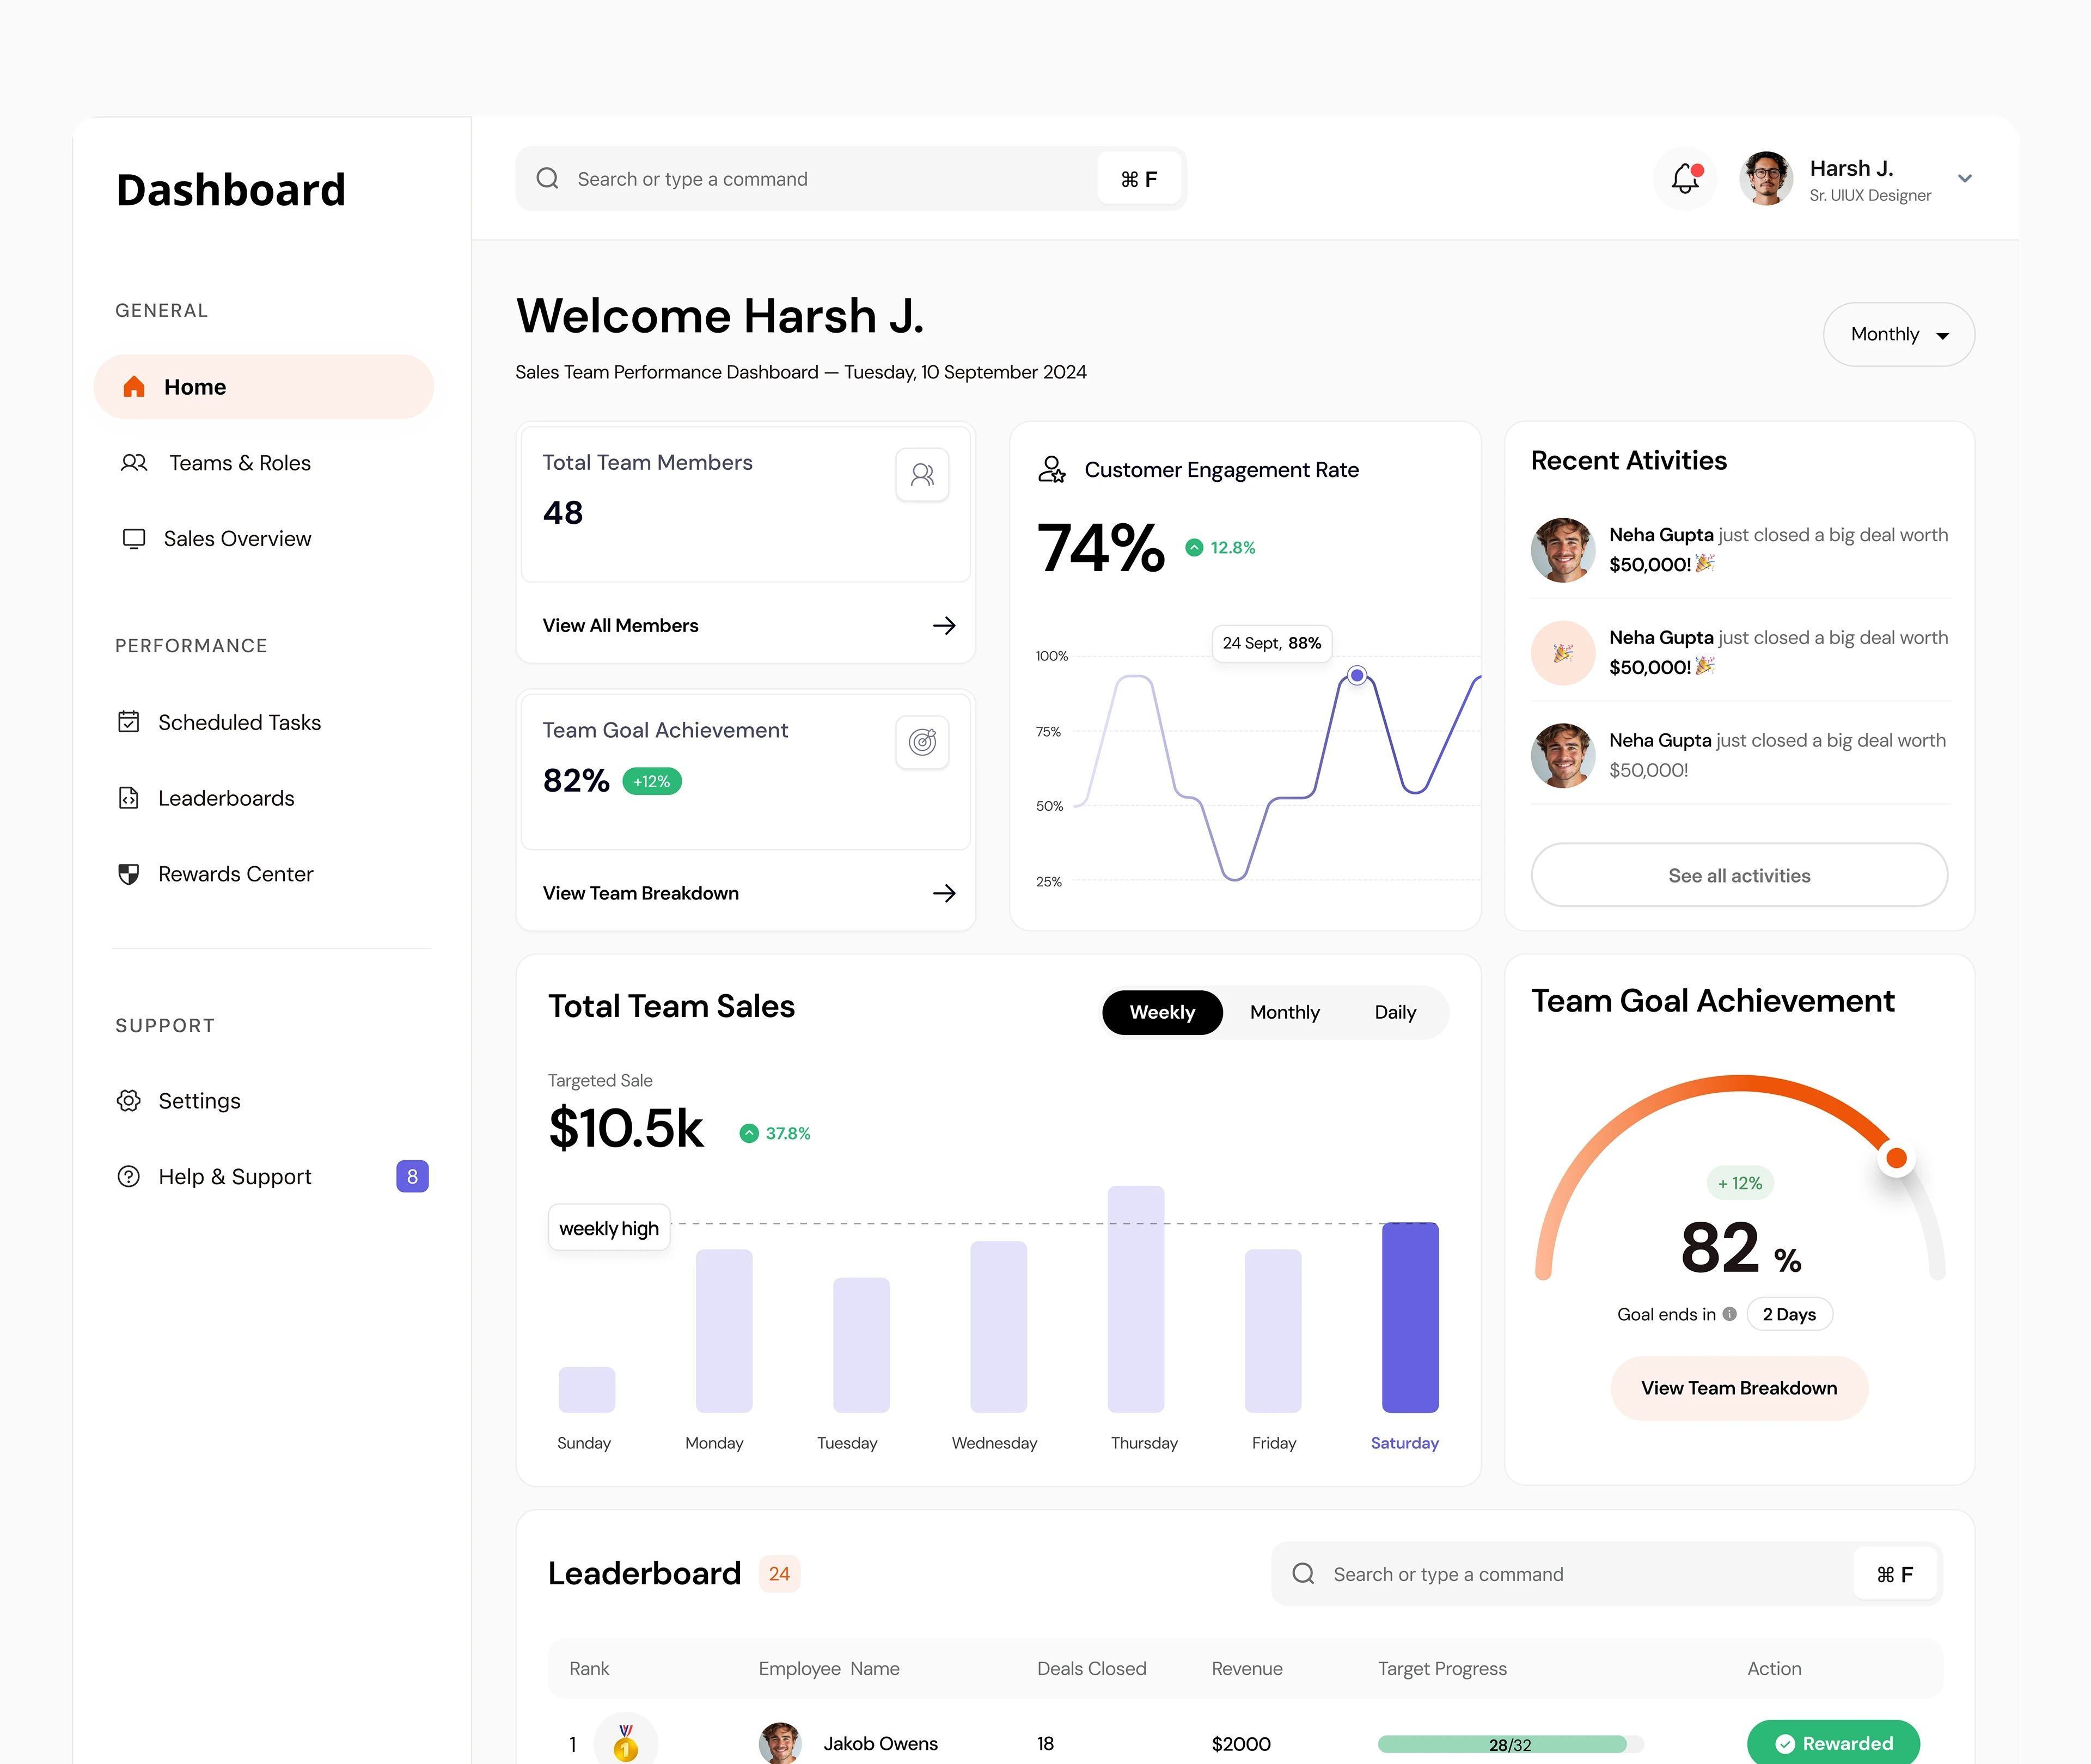This screenshot has height=1764, width=2091.
Task: Open Leaderboards in the sidebar
Action: click(226, 798)
